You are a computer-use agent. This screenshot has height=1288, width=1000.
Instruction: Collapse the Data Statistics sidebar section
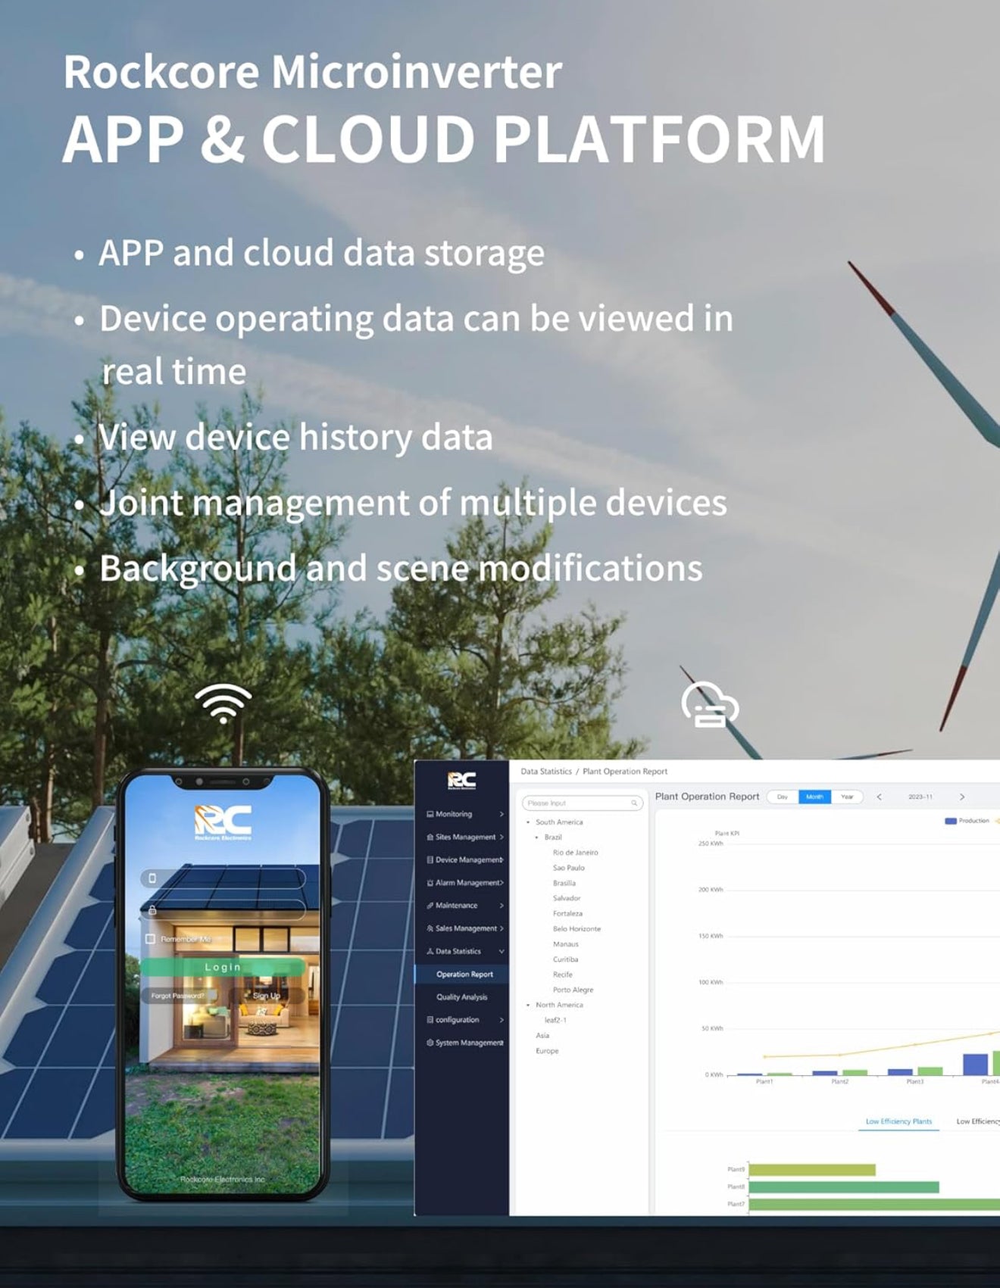501,952
